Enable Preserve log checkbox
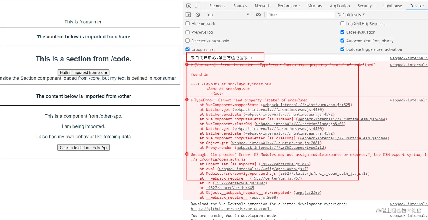Viewport: 428px width, 220px height. coord(187,32)
